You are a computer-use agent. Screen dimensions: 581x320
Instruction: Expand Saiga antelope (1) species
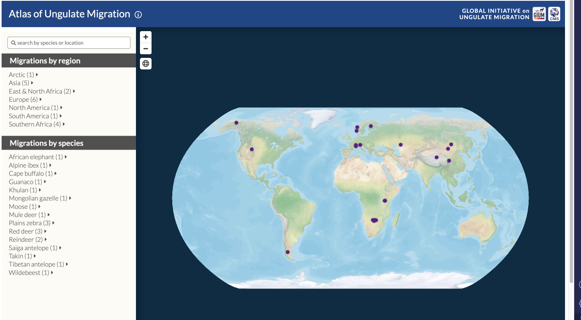(x=35, y=248)
